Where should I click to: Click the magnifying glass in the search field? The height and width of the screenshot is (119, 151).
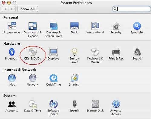tap(115, 9)
